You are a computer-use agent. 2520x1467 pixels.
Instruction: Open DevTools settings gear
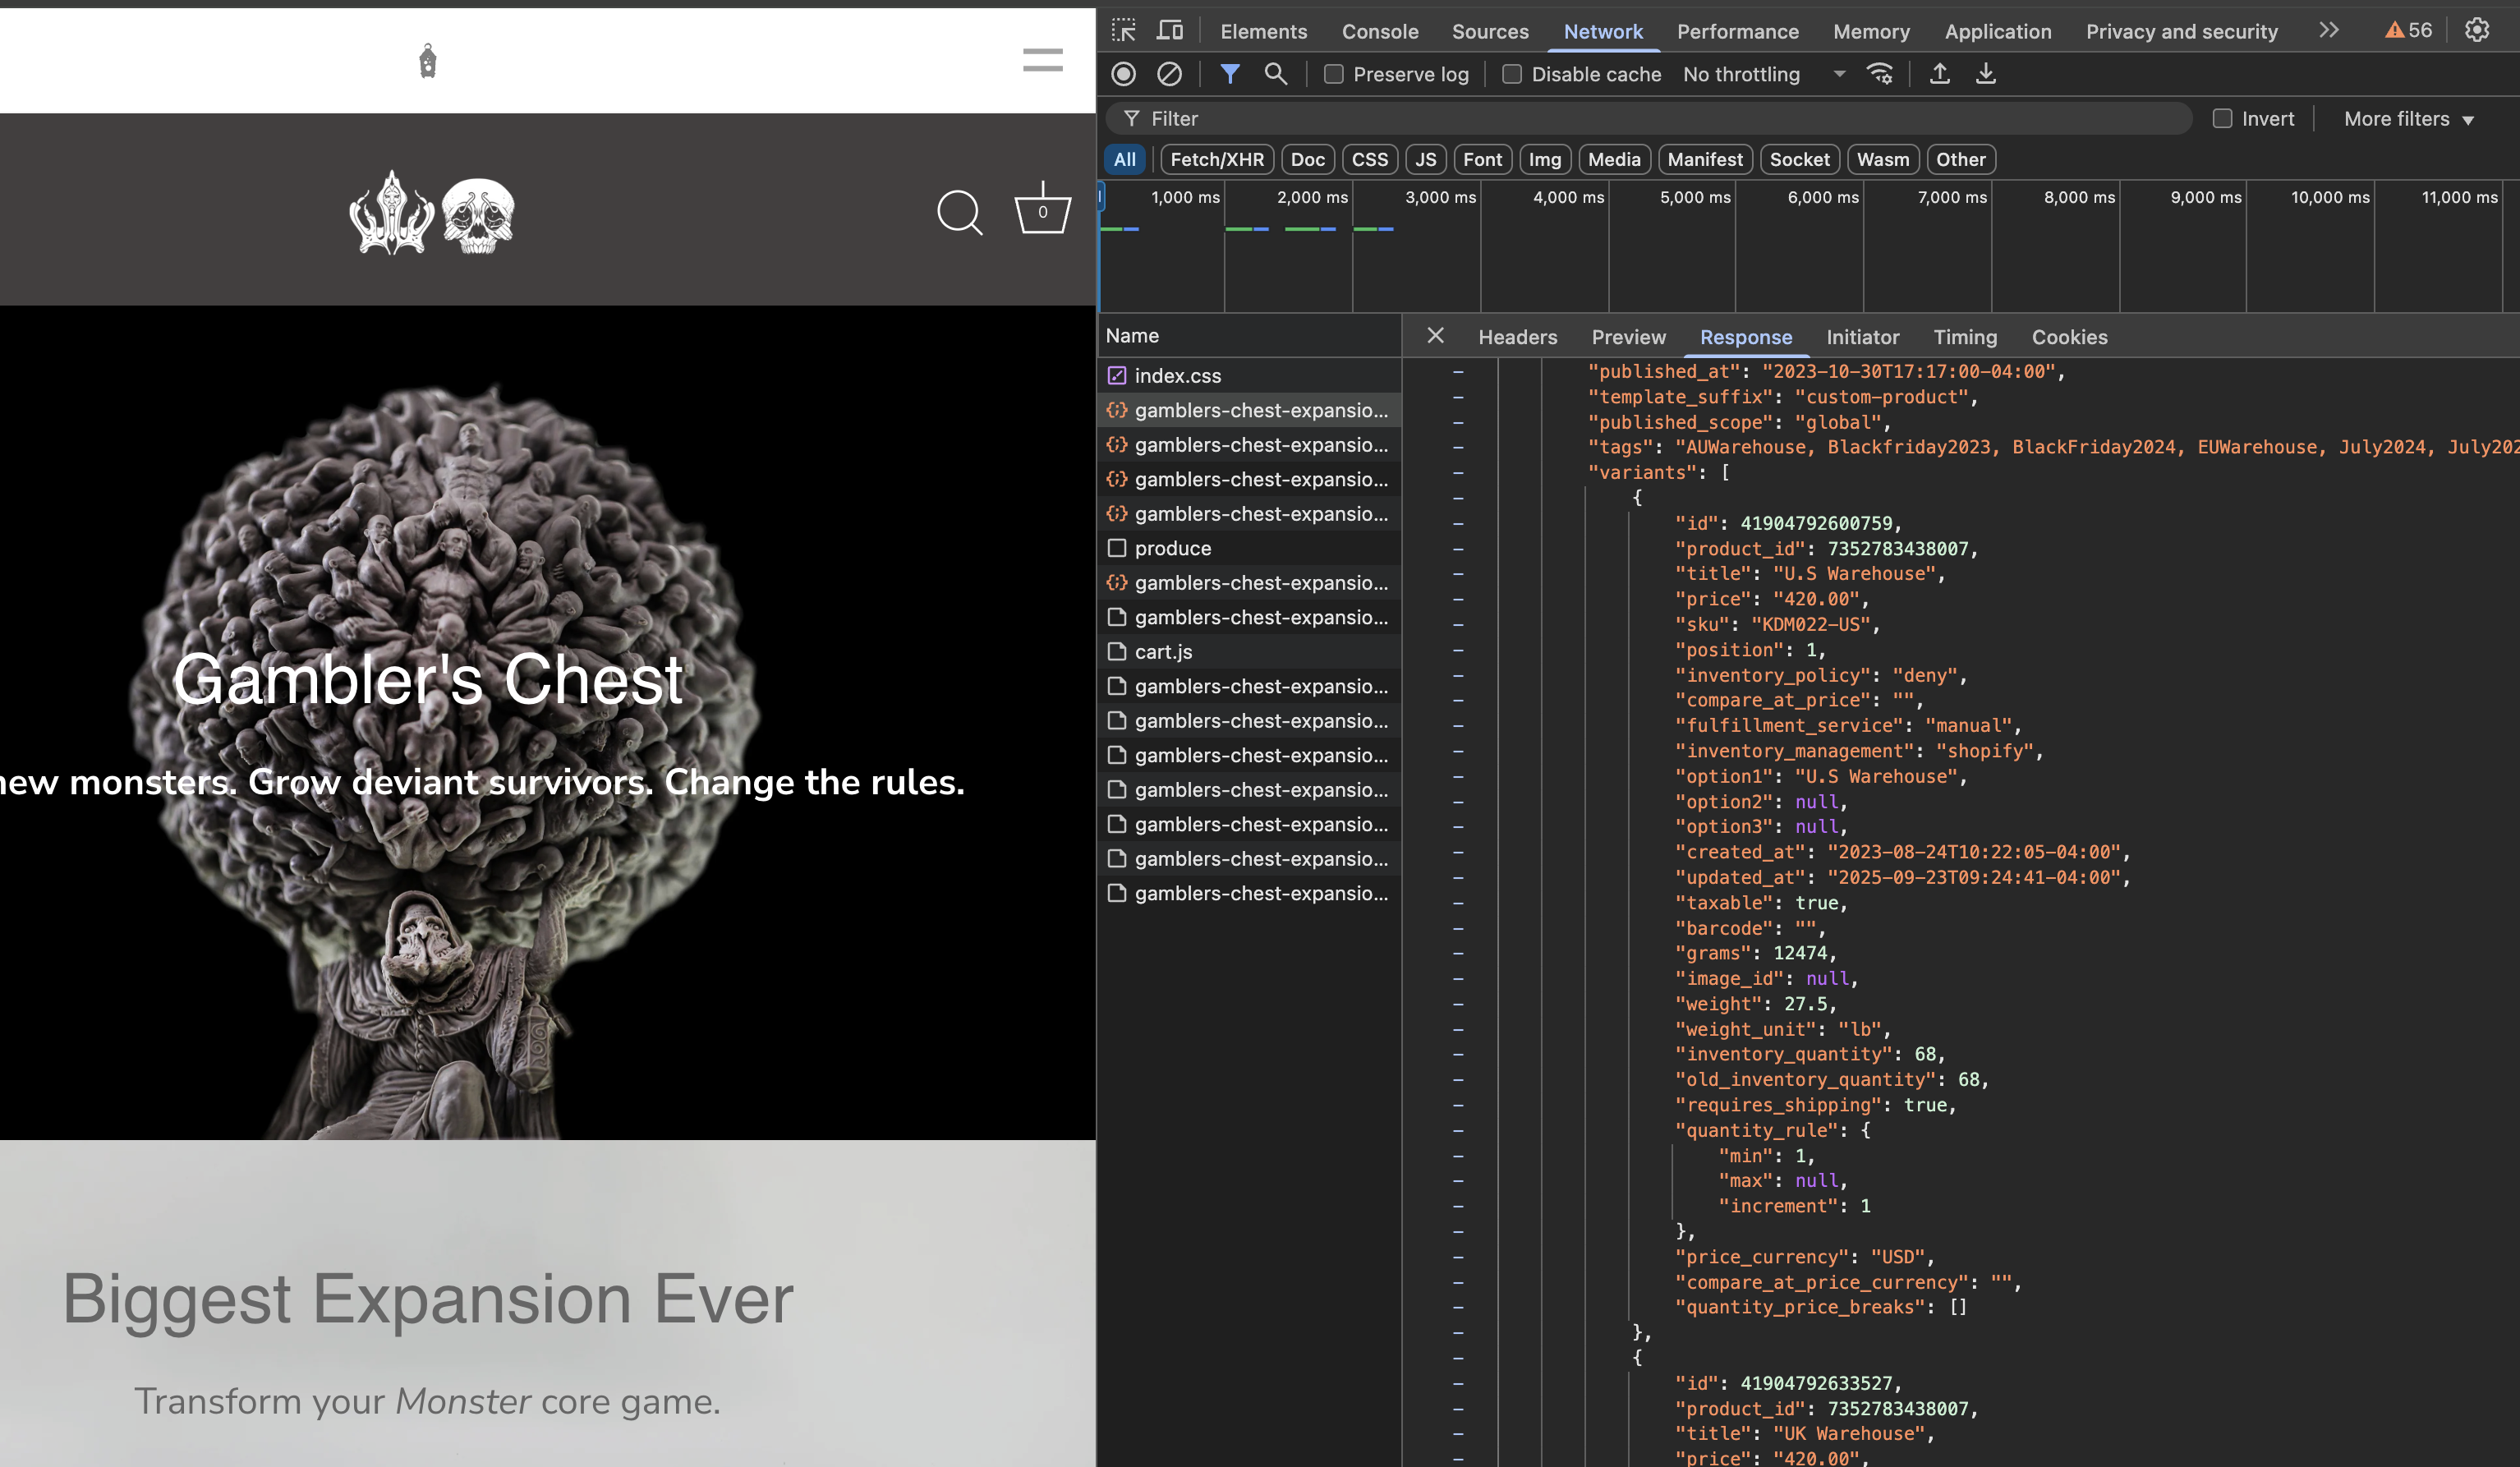[2476, 31]
